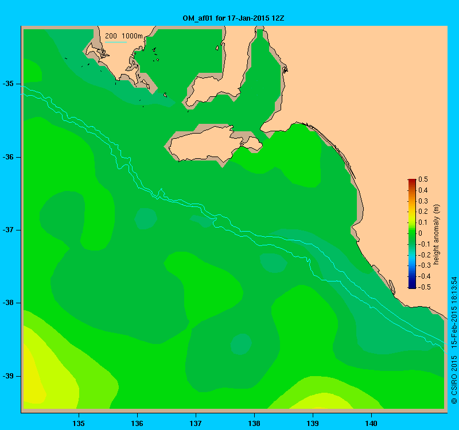Click the '200 1000m' contour legend label
This screenshot has width=459, height=430.
click(x=124, y=36)
